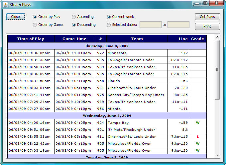Click the Thursday, June 4, 2009 date row

point(107,46)
